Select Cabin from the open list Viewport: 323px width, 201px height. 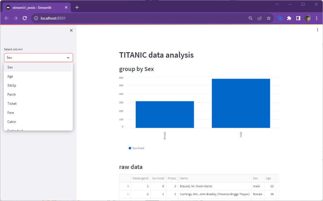(x=12, y=122)
